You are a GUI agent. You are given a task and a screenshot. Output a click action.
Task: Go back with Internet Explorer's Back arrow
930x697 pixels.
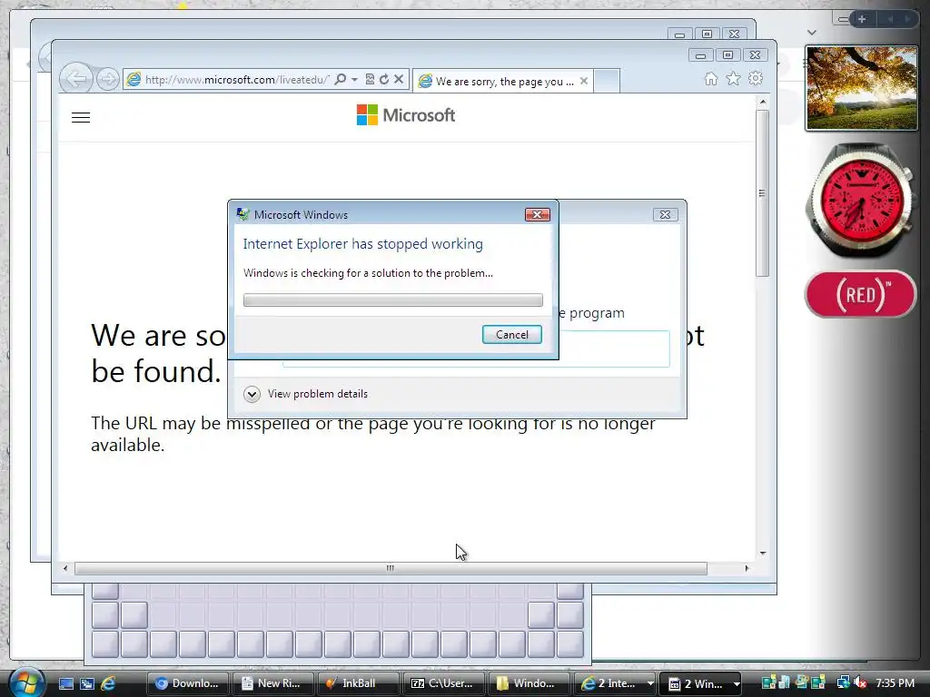[x=76, y=78]
